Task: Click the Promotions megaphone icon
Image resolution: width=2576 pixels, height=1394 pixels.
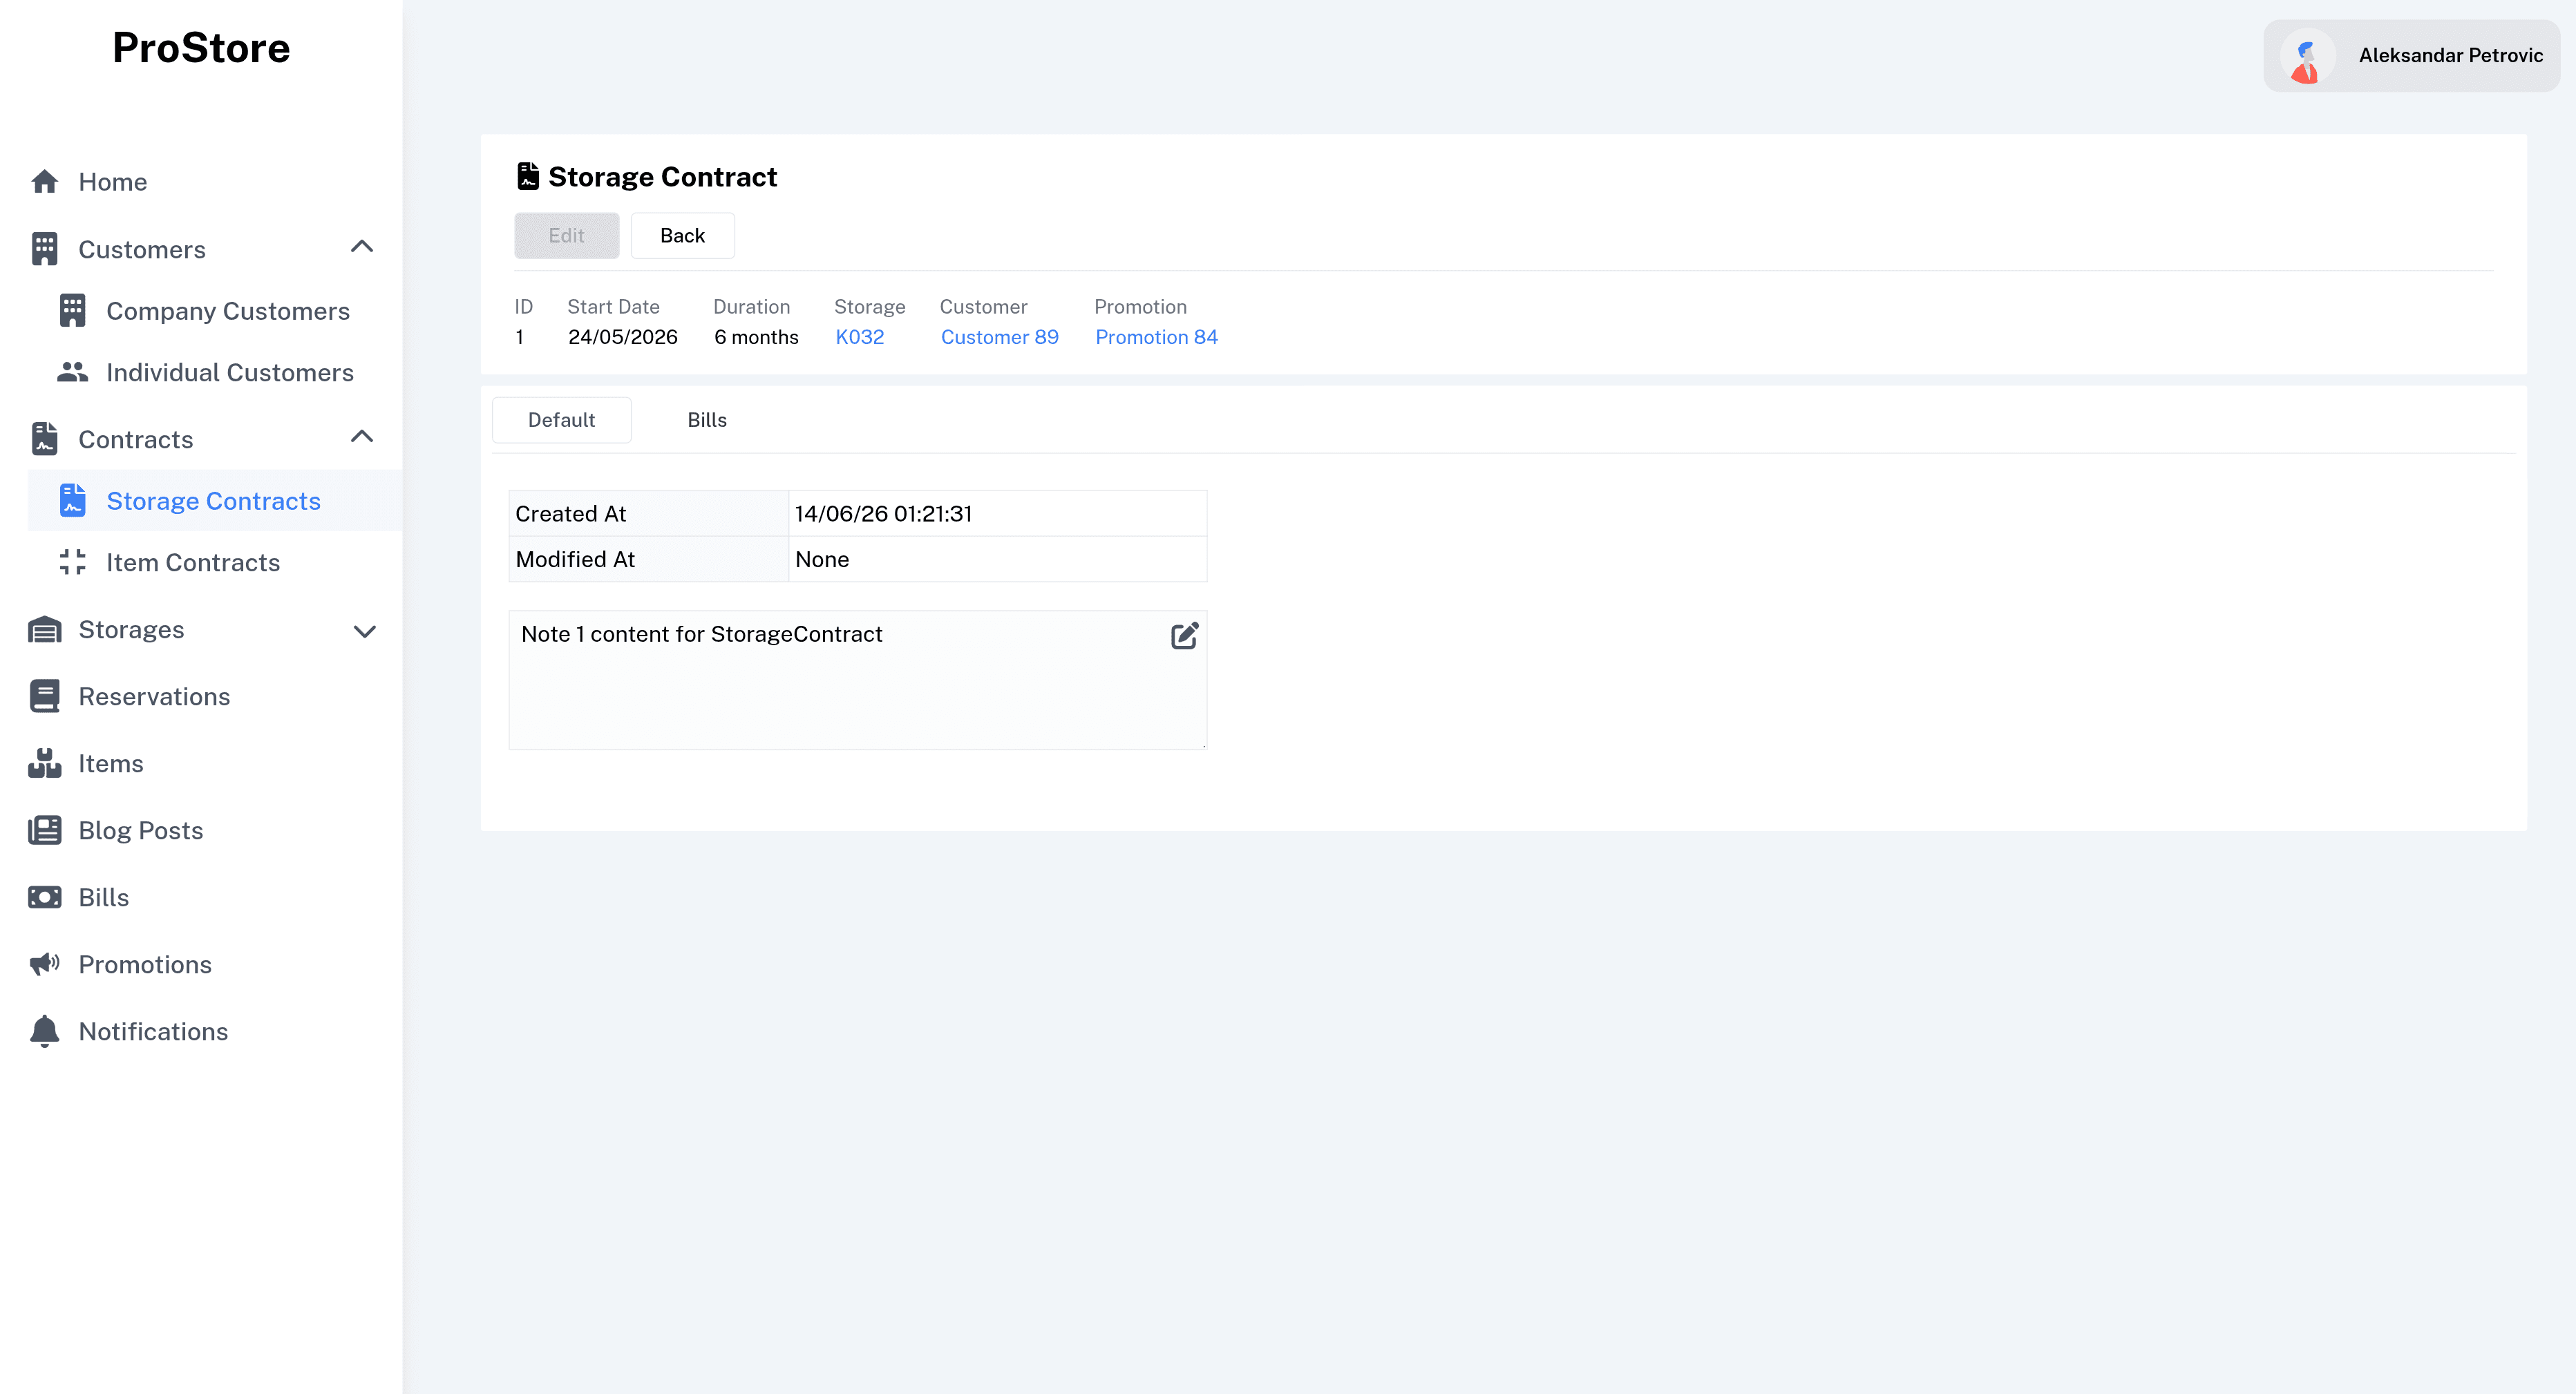Action: (x=44, y=964)
